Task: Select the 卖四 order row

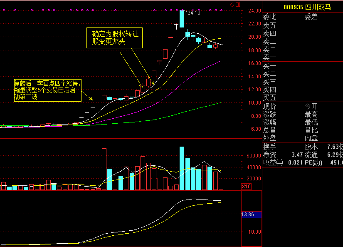Action: click(303, 34)
